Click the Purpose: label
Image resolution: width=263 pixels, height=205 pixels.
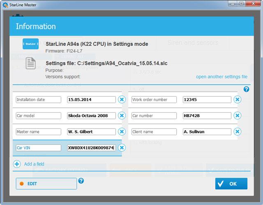(55, 70)
